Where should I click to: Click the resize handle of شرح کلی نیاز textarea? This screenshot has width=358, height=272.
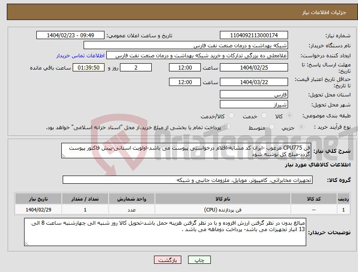click(64, 156)
